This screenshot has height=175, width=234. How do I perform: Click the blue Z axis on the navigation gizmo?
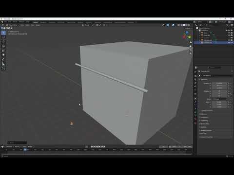(x=187, y=33)
